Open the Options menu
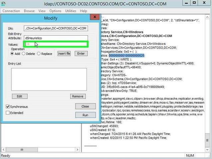The height and width of the screenshot is (159, 212). coord(55,11)
